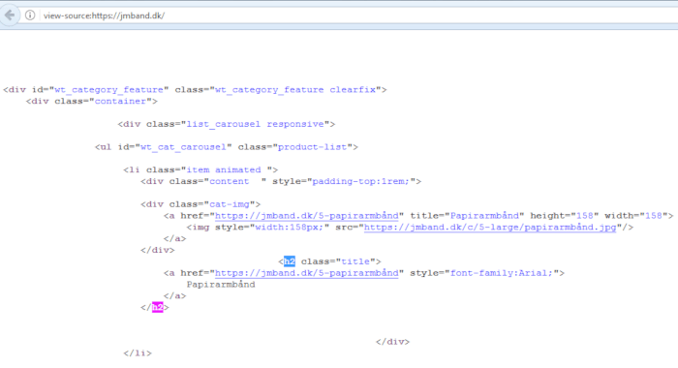Click the width attribute value 158
This screenshot has width=678, height=368.
pos(654,215)
